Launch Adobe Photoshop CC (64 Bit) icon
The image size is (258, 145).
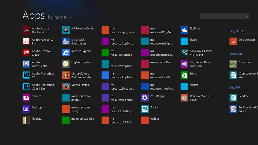(x=26, y=87)
